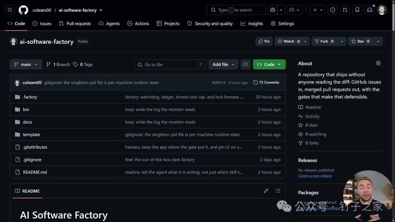Open the hamburger navigation menu

10,10
